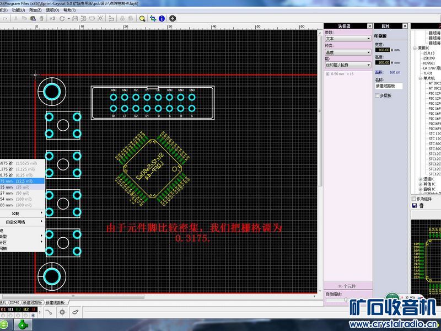Open the 参数 dropdown showing 文本
The image size is (441, 331).
[x=347, y=39]
